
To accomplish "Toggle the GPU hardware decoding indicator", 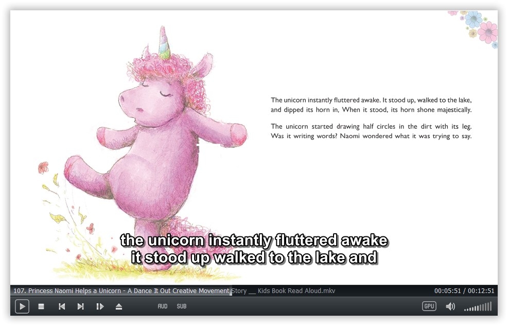I will (429, 306).
